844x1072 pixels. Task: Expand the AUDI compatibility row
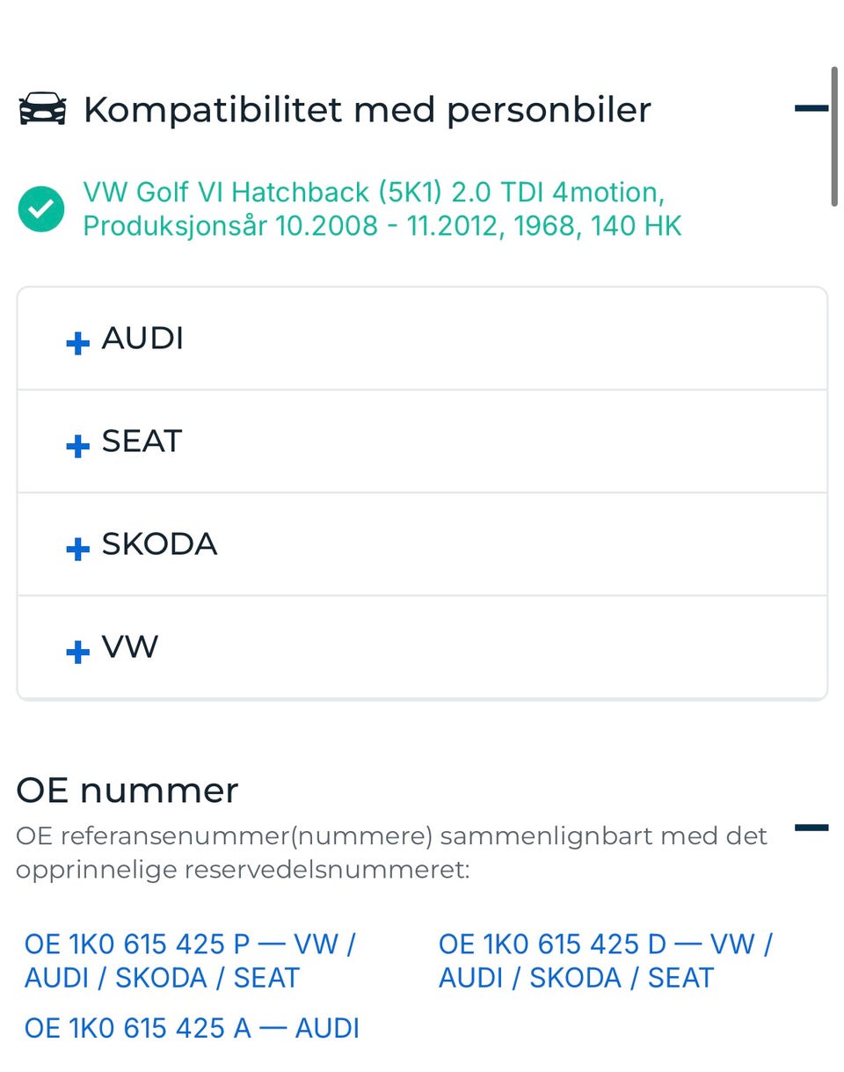pyautogui.click(x=422, y=339)
